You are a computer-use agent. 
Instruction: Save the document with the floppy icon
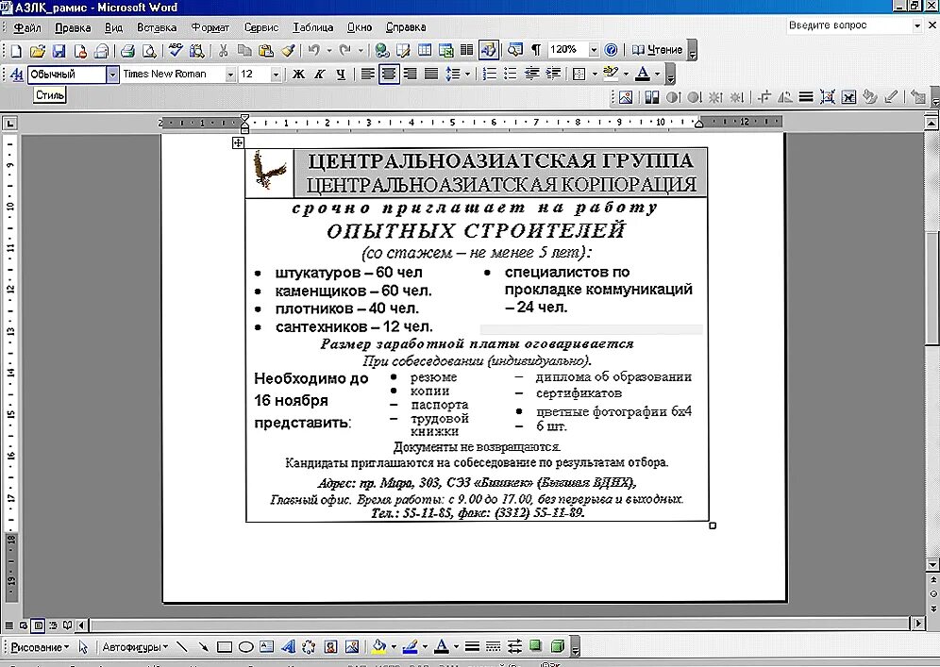[59, 50]
